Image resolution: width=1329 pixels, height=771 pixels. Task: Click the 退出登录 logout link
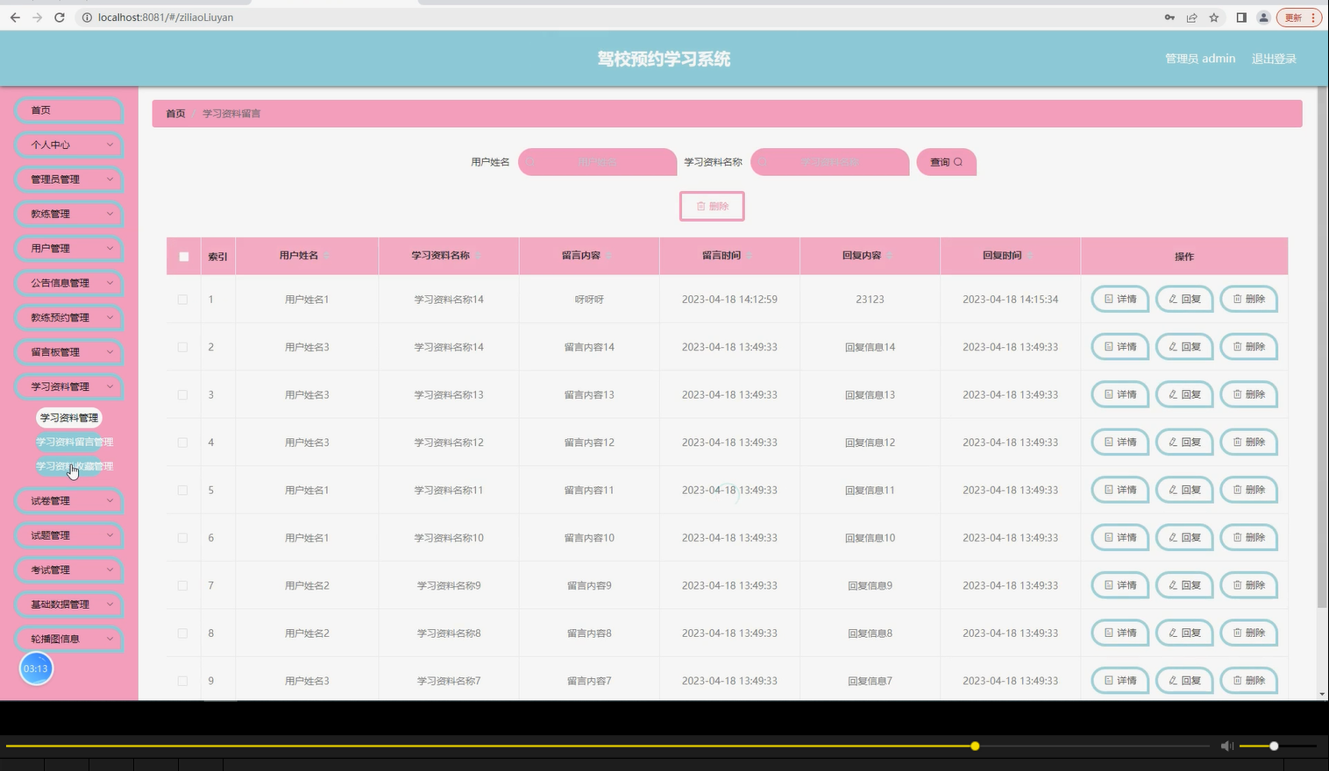pyautogui.click(x=1273, y=58)
